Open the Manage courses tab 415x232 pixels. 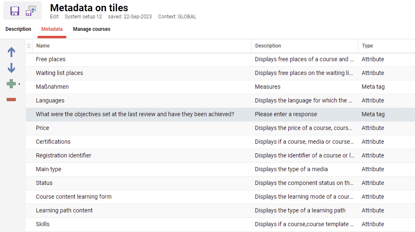tap(91, 29)
